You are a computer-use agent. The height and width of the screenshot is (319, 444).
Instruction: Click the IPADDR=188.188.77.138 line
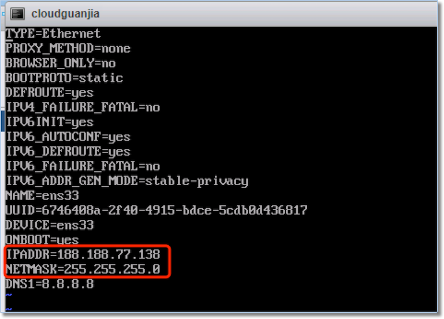click(83, 254)
